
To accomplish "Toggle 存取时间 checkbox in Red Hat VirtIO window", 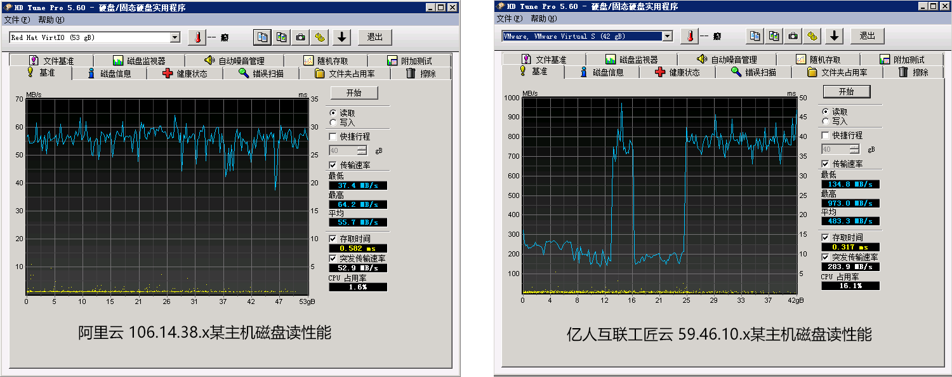I will (x=333, y=238).
